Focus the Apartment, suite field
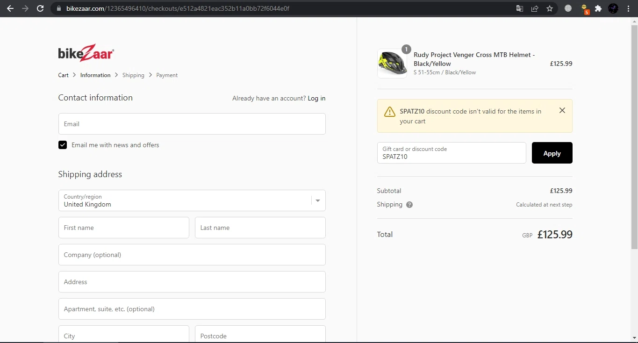 tap(192, 309)
